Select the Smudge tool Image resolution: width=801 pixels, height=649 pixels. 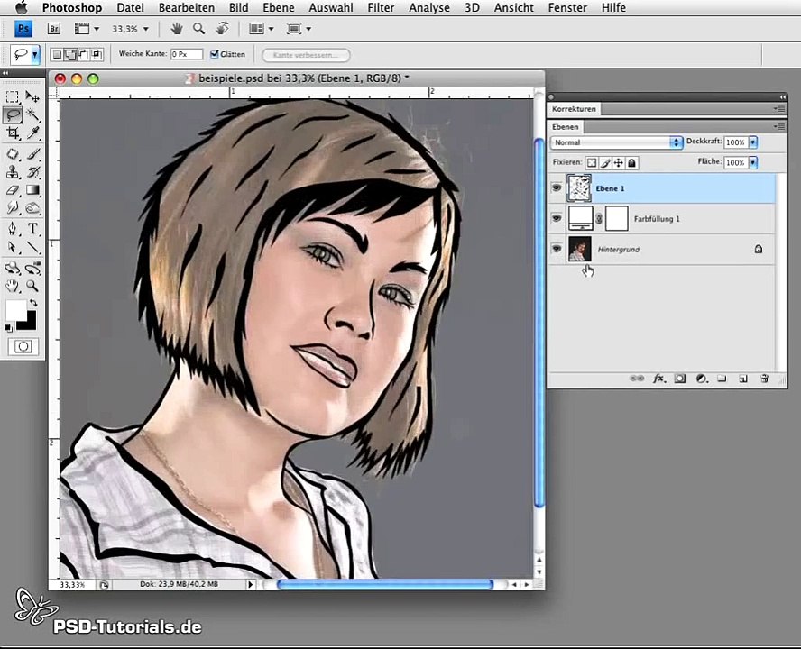click(13, 208)
